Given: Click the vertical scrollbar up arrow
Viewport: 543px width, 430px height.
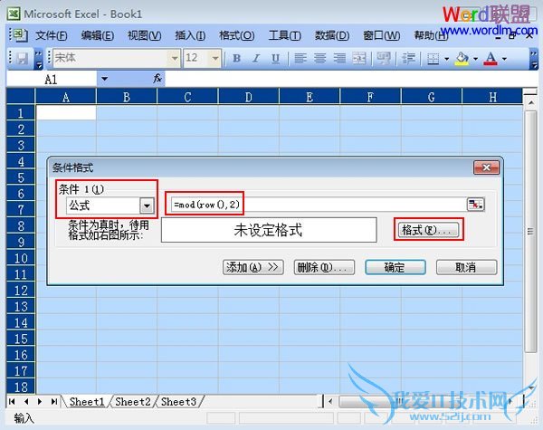Looking at the screenshot, I should pyautogui.click(x=531, y=103).
